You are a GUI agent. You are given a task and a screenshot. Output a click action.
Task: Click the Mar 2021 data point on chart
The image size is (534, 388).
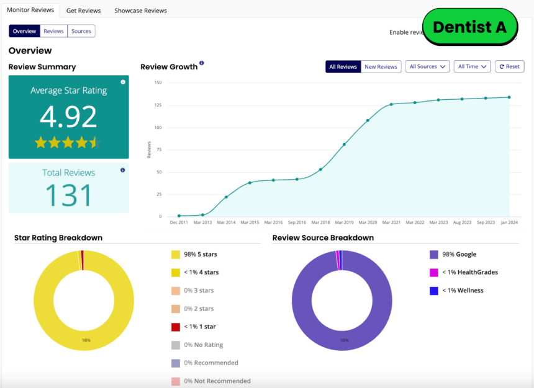pos(391,104)
